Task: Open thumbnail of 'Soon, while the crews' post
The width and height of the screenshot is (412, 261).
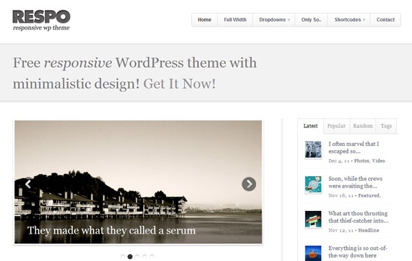Action: pyautogui.click(x=313, y=184)
